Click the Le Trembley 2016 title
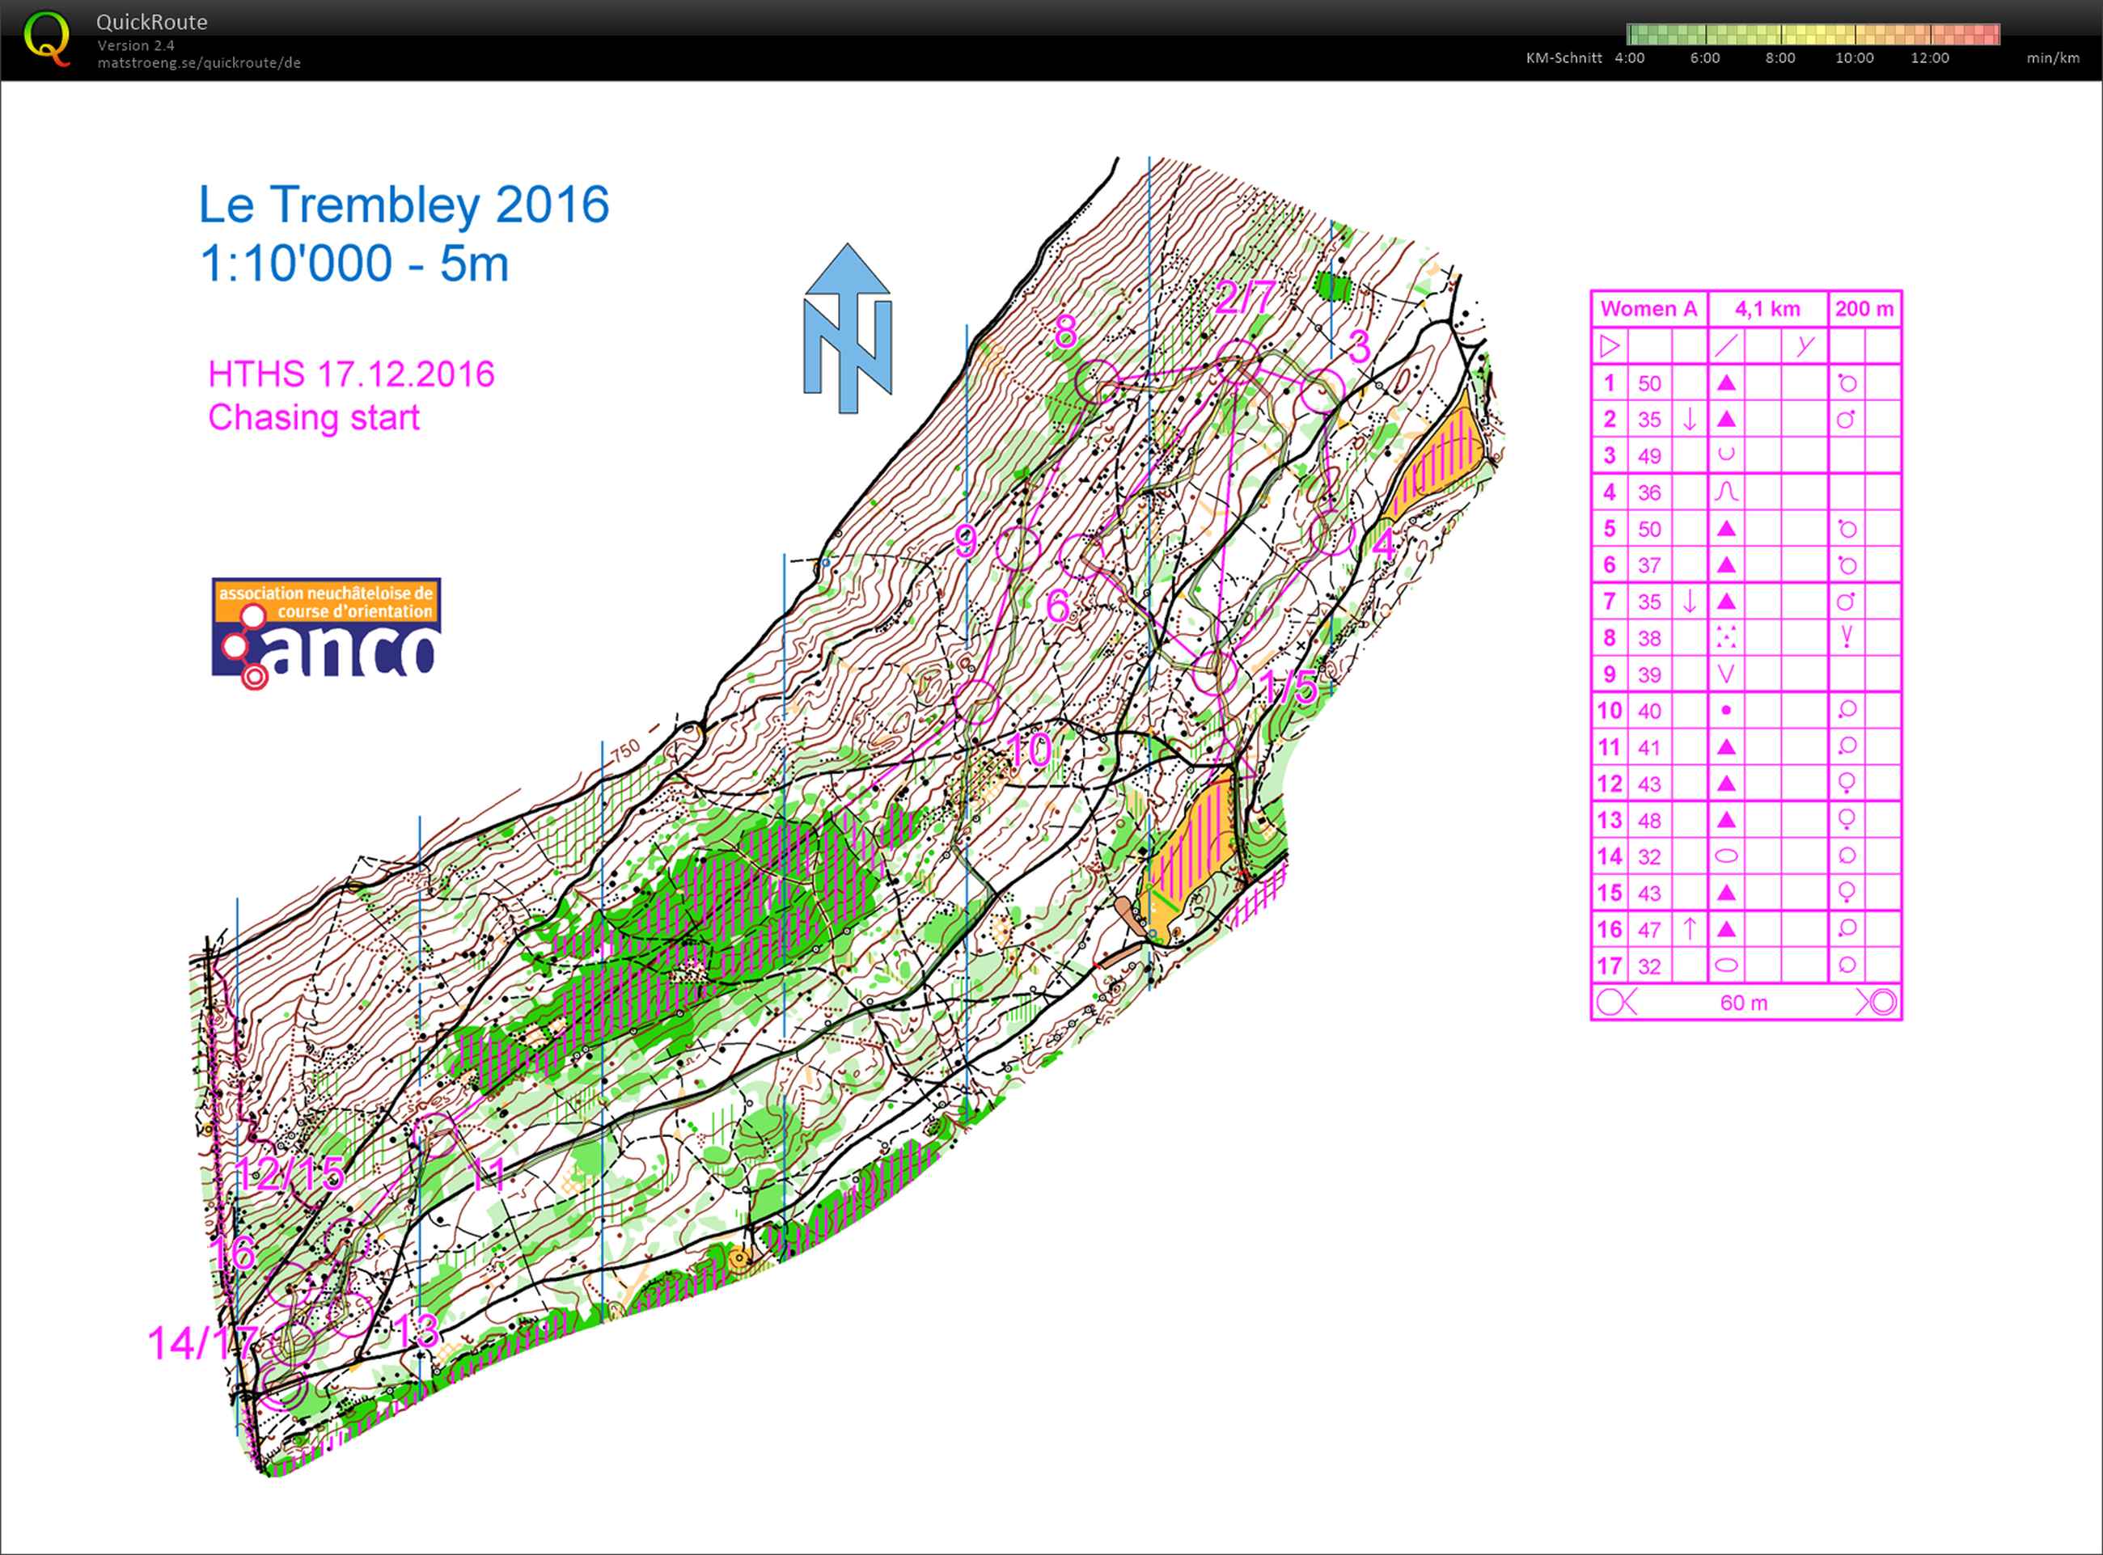 click(403, 205)
